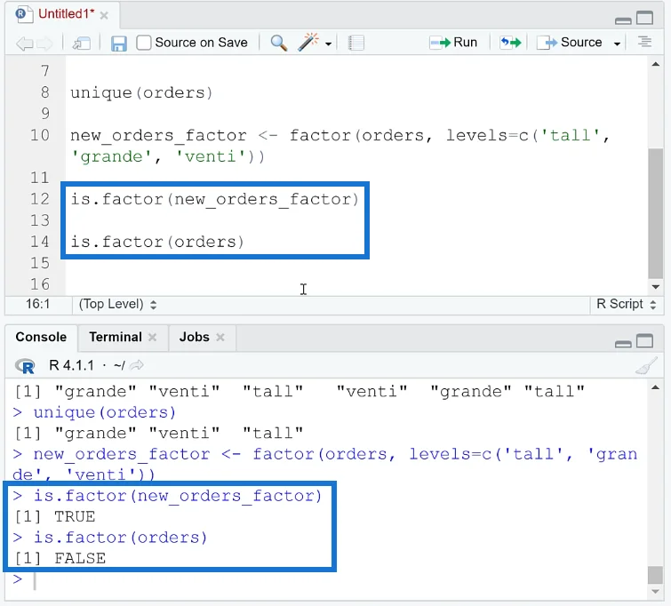The width and height of the screenshot is (671, 606).
Task: Click the R logo in console header
Action: (25, 366)
